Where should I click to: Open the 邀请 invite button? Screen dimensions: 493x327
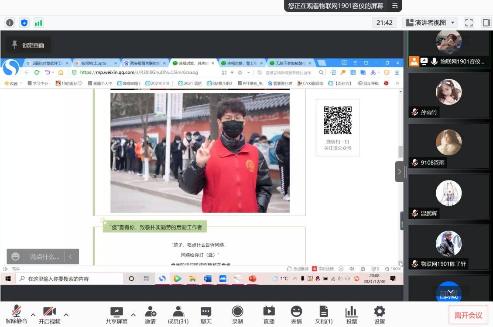click(150, 314)
